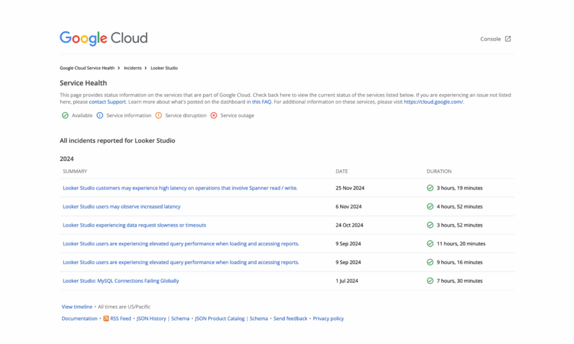Open elevated query performance incident lasting 11 hours
This screenshot has width=574, height=344.
pos(181,243)
